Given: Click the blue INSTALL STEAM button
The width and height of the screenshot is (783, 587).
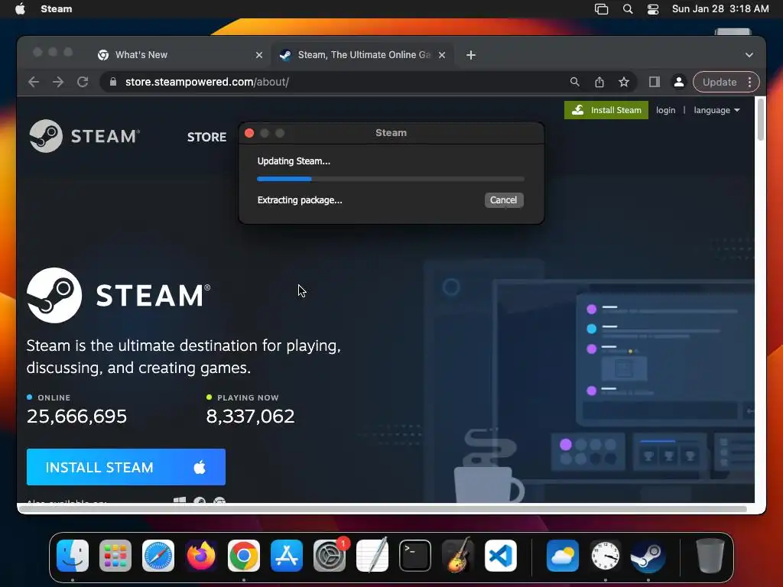Looking at the screenshot, I should [x=126, y=467].
